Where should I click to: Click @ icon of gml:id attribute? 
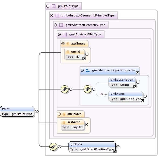pyautogui.click(x=68, y=52)
